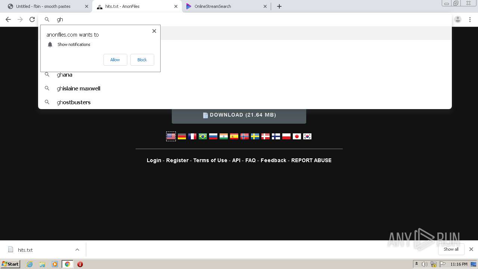The height and width of the screenshot is (269, 478).
Task: Open the media player taskbar icon
Action: [x=55, y=264]
